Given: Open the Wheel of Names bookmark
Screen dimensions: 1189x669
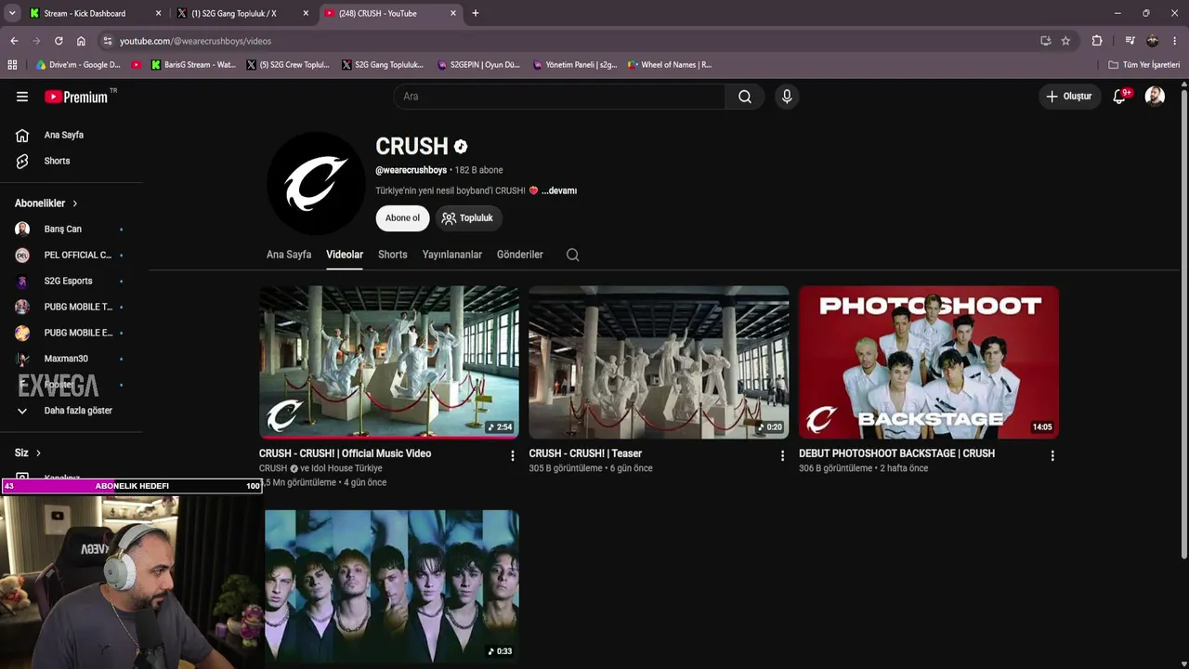Looking at the screenshot, I should pyautogui.click(x=669, y=65).
